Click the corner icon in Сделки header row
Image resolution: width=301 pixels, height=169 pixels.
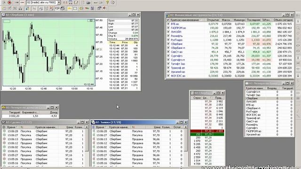pyautogui.click(x=4, y=127)
